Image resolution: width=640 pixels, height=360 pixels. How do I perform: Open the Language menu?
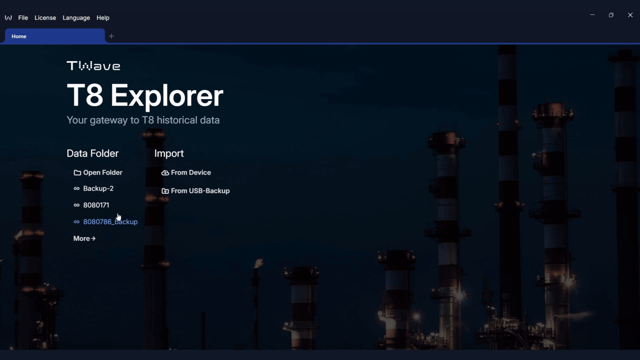[76, 18]
